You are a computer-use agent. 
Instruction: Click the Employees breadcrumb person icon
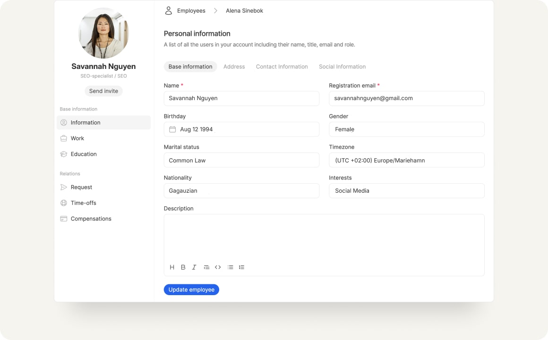(168, 10)
